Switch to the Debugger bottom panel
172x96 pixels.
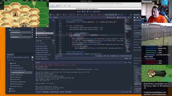click(45, 92)
